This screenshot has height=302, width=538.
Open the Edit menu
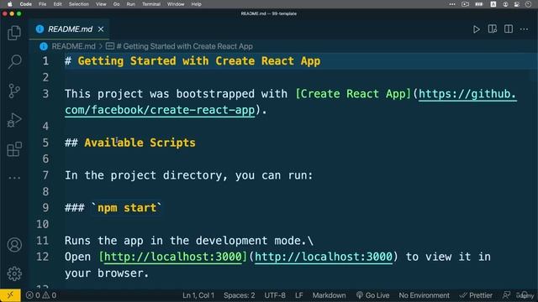[58, 4]
